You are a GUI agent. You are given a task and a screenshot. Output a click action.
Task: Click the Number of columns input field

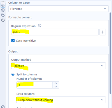click(34, 85)
